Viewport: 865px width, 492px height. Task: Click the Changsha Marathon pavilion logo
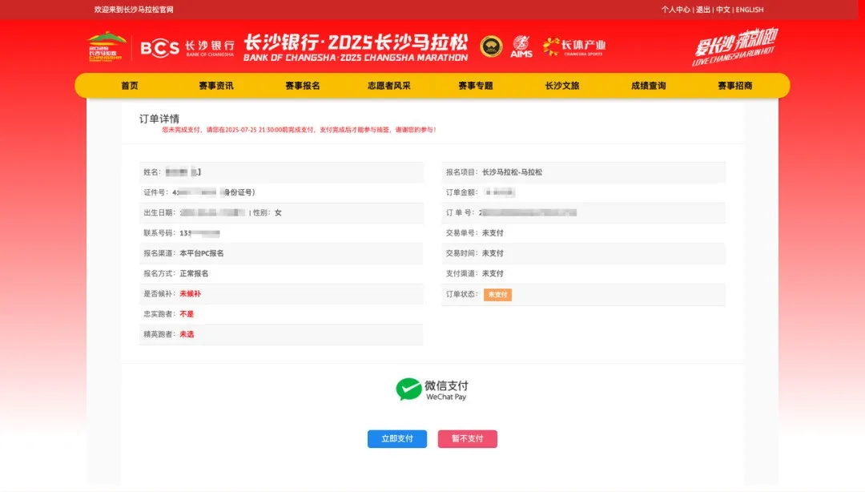(x=107, y=46)
